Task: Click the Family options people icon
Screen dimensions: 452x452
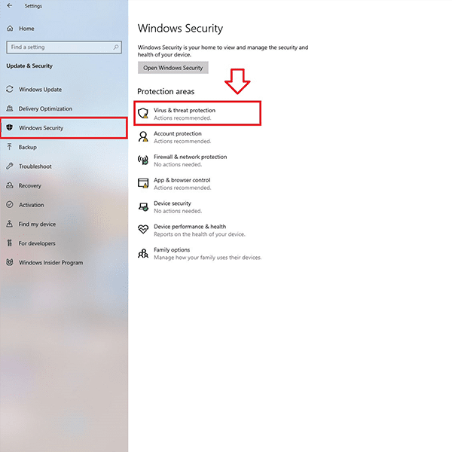Action: coord(143,253)
